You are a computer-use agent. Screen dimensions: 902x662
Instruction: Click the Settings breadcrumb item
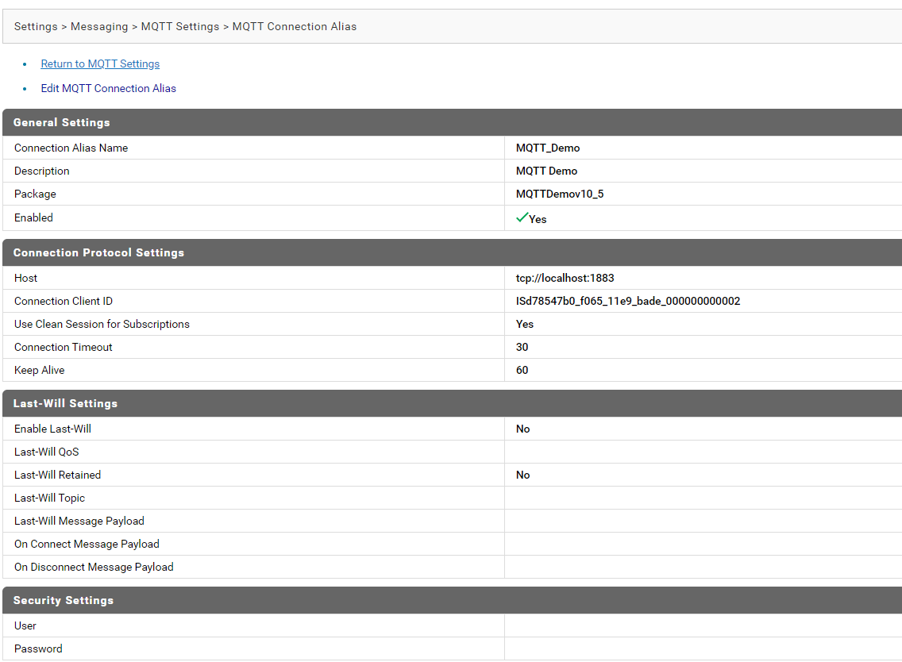(36, 26)
